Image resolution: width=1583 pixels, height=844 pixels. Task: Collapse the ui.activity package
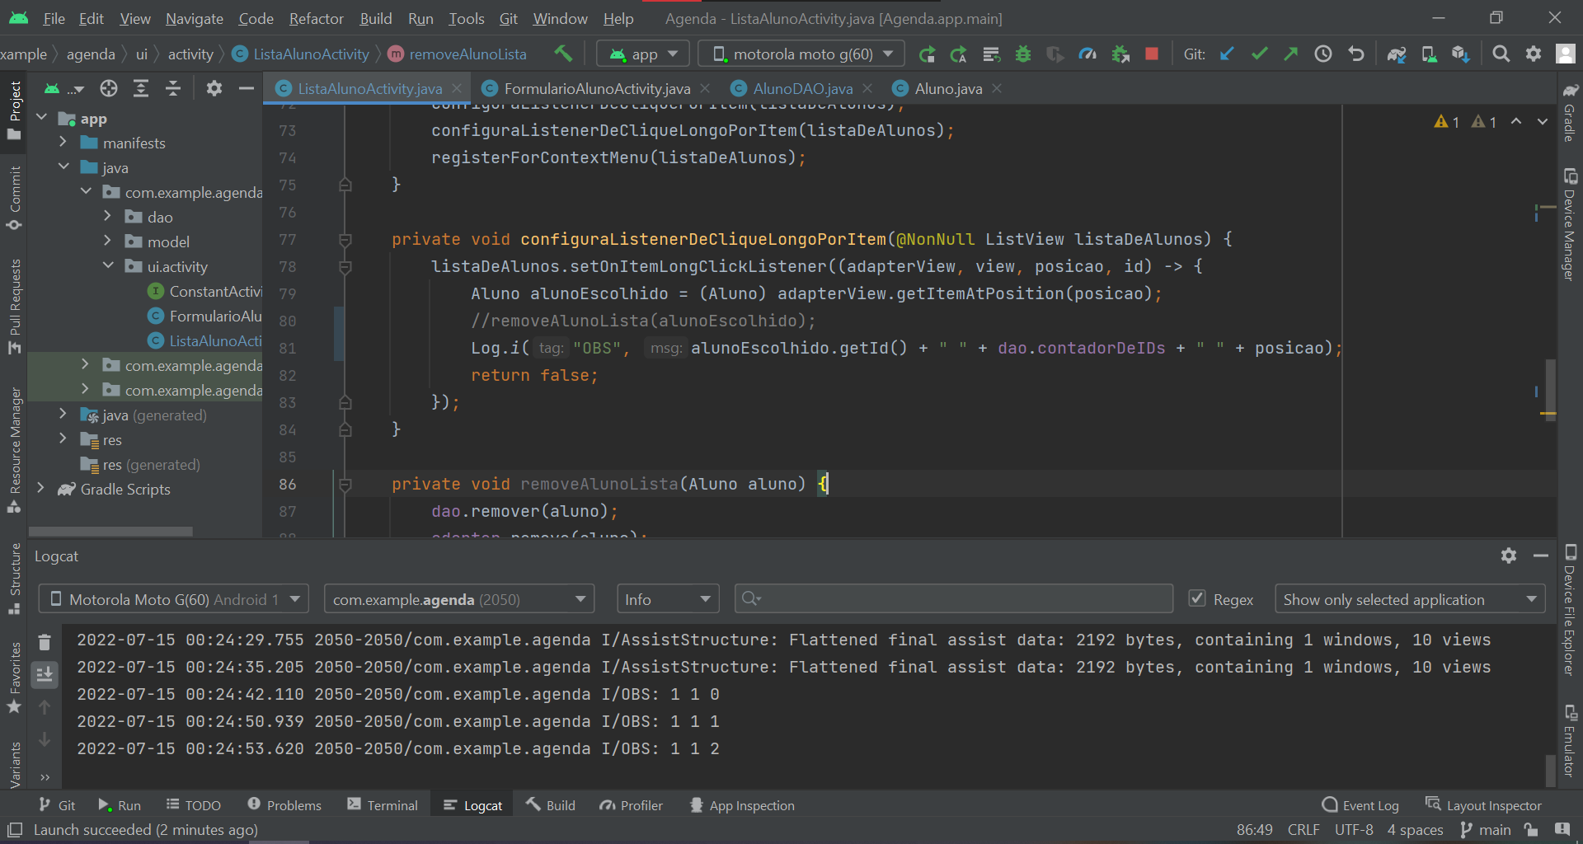point(107,266)
